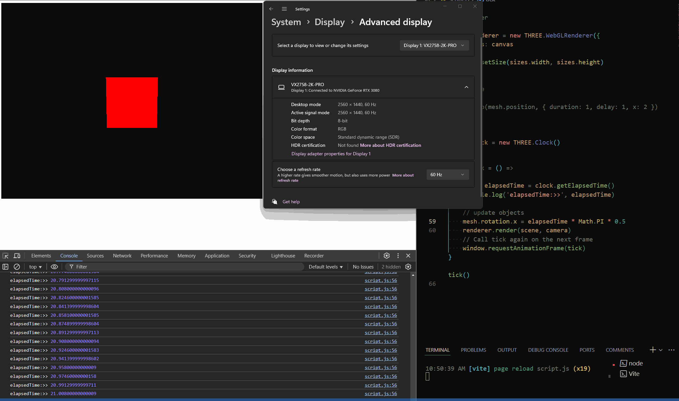Click the Get help link
The width and height of the screenshot is (679, 401).
click(x=291, y=202)
